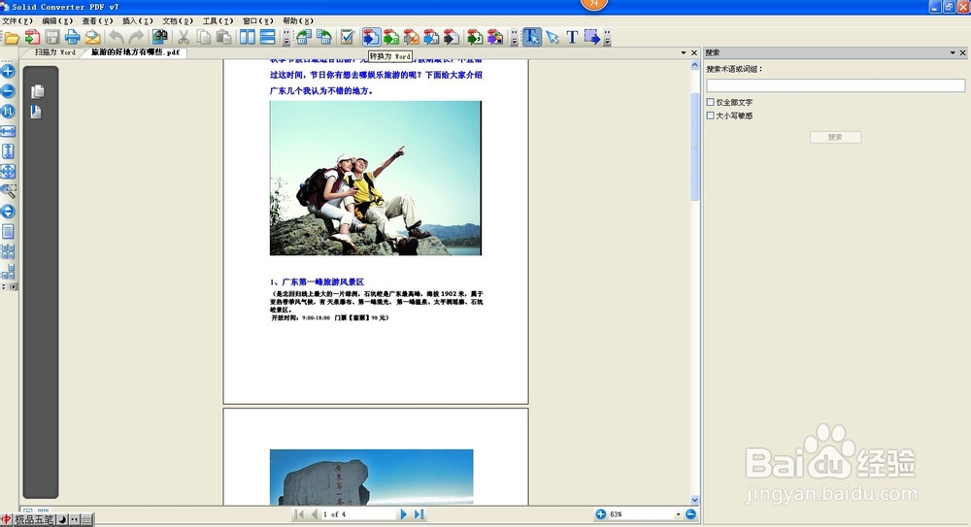Viewport: 971px width, 527px height.
Task: Go to the next page arrow
Action: coord(404,514)
